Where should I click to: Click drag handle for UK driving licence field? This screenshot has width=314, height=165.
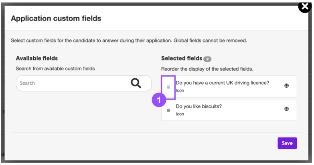(x=168, y=87)
